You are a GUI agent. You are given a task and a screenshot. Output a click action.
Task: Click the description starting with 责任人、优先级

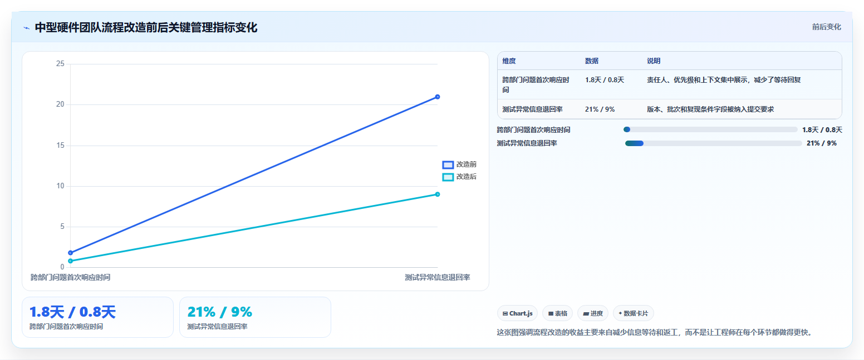724,80
